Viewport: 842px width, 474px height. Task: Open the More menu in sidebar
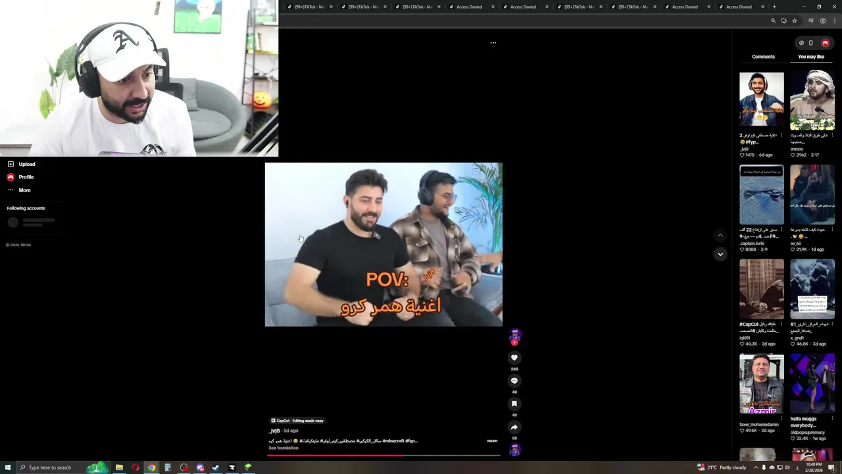coord(19,190)
